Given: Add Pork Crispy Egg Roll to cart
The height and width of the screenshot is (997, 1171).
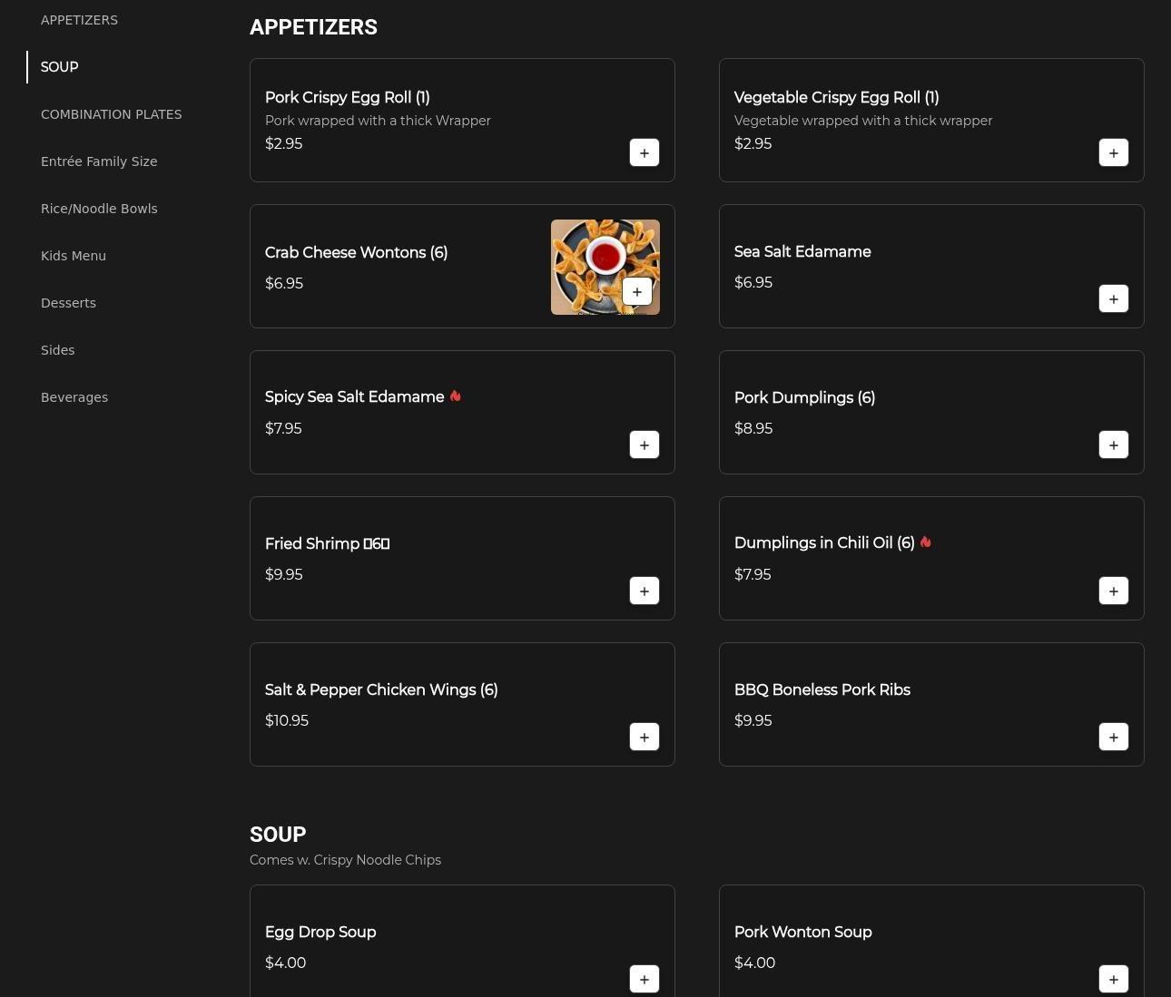Looking at the screenshot, I should click(x=644, y=152).
